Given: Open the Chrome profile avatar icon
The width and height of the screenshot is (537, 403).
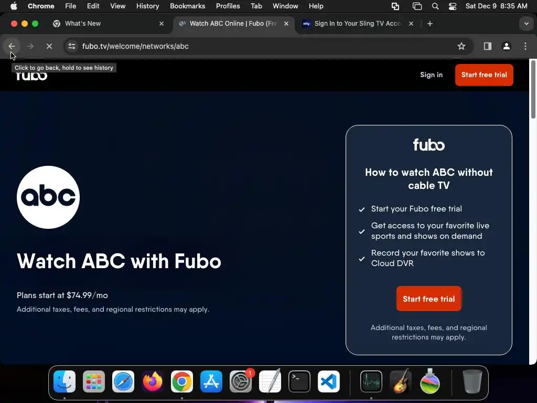Looking at the screenshot, I should [x=507, y=46].
